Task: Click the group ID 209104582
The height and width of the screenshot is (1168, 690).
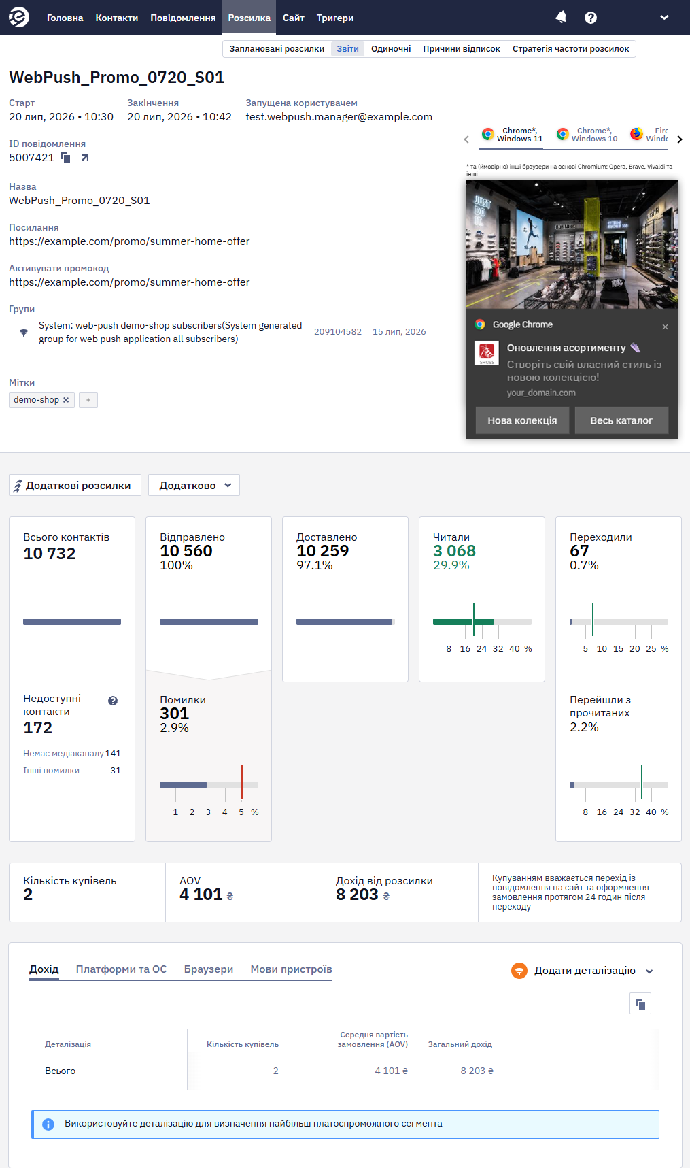Action: point(338,332)
